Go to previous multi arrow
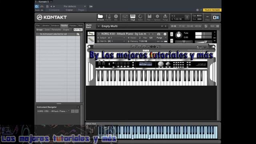This screenshot has width=256, height=144. [x=162, y=26]
